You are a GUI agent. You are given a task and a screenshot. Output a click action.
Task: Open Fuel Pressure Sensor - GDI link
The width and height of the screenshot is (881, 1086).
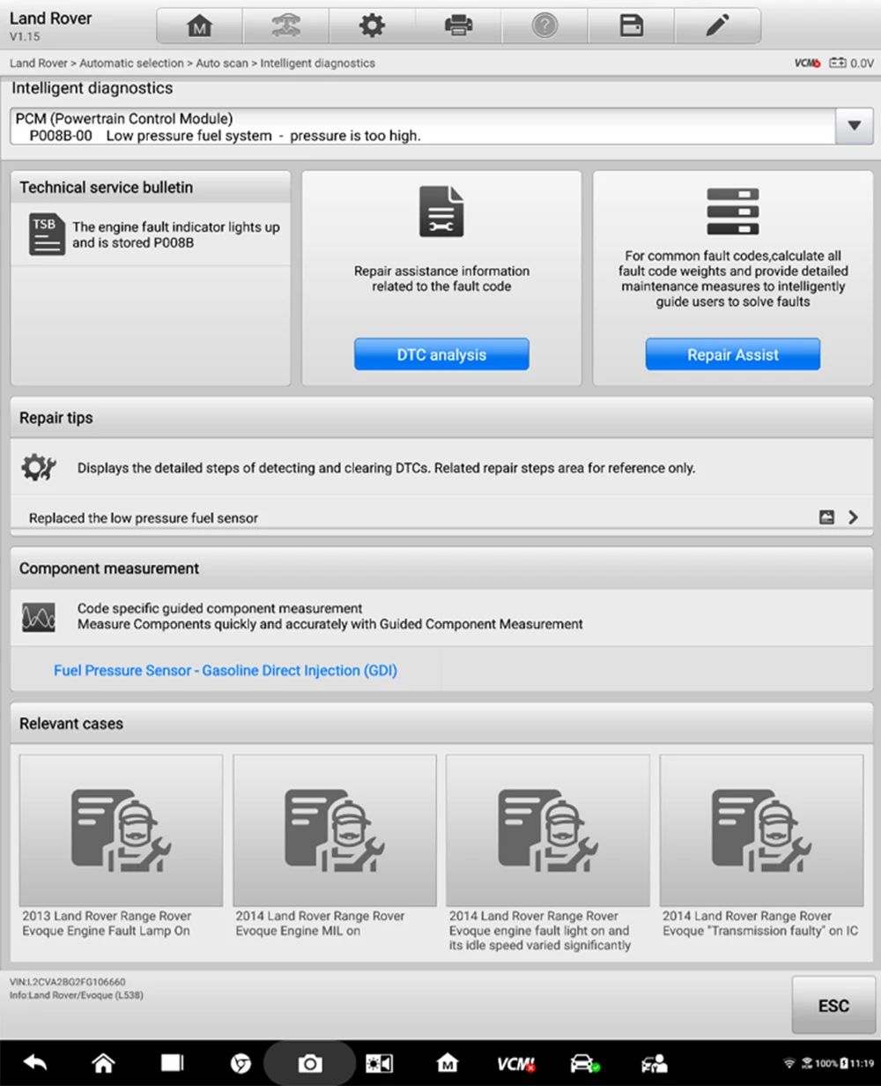point(226,671)
